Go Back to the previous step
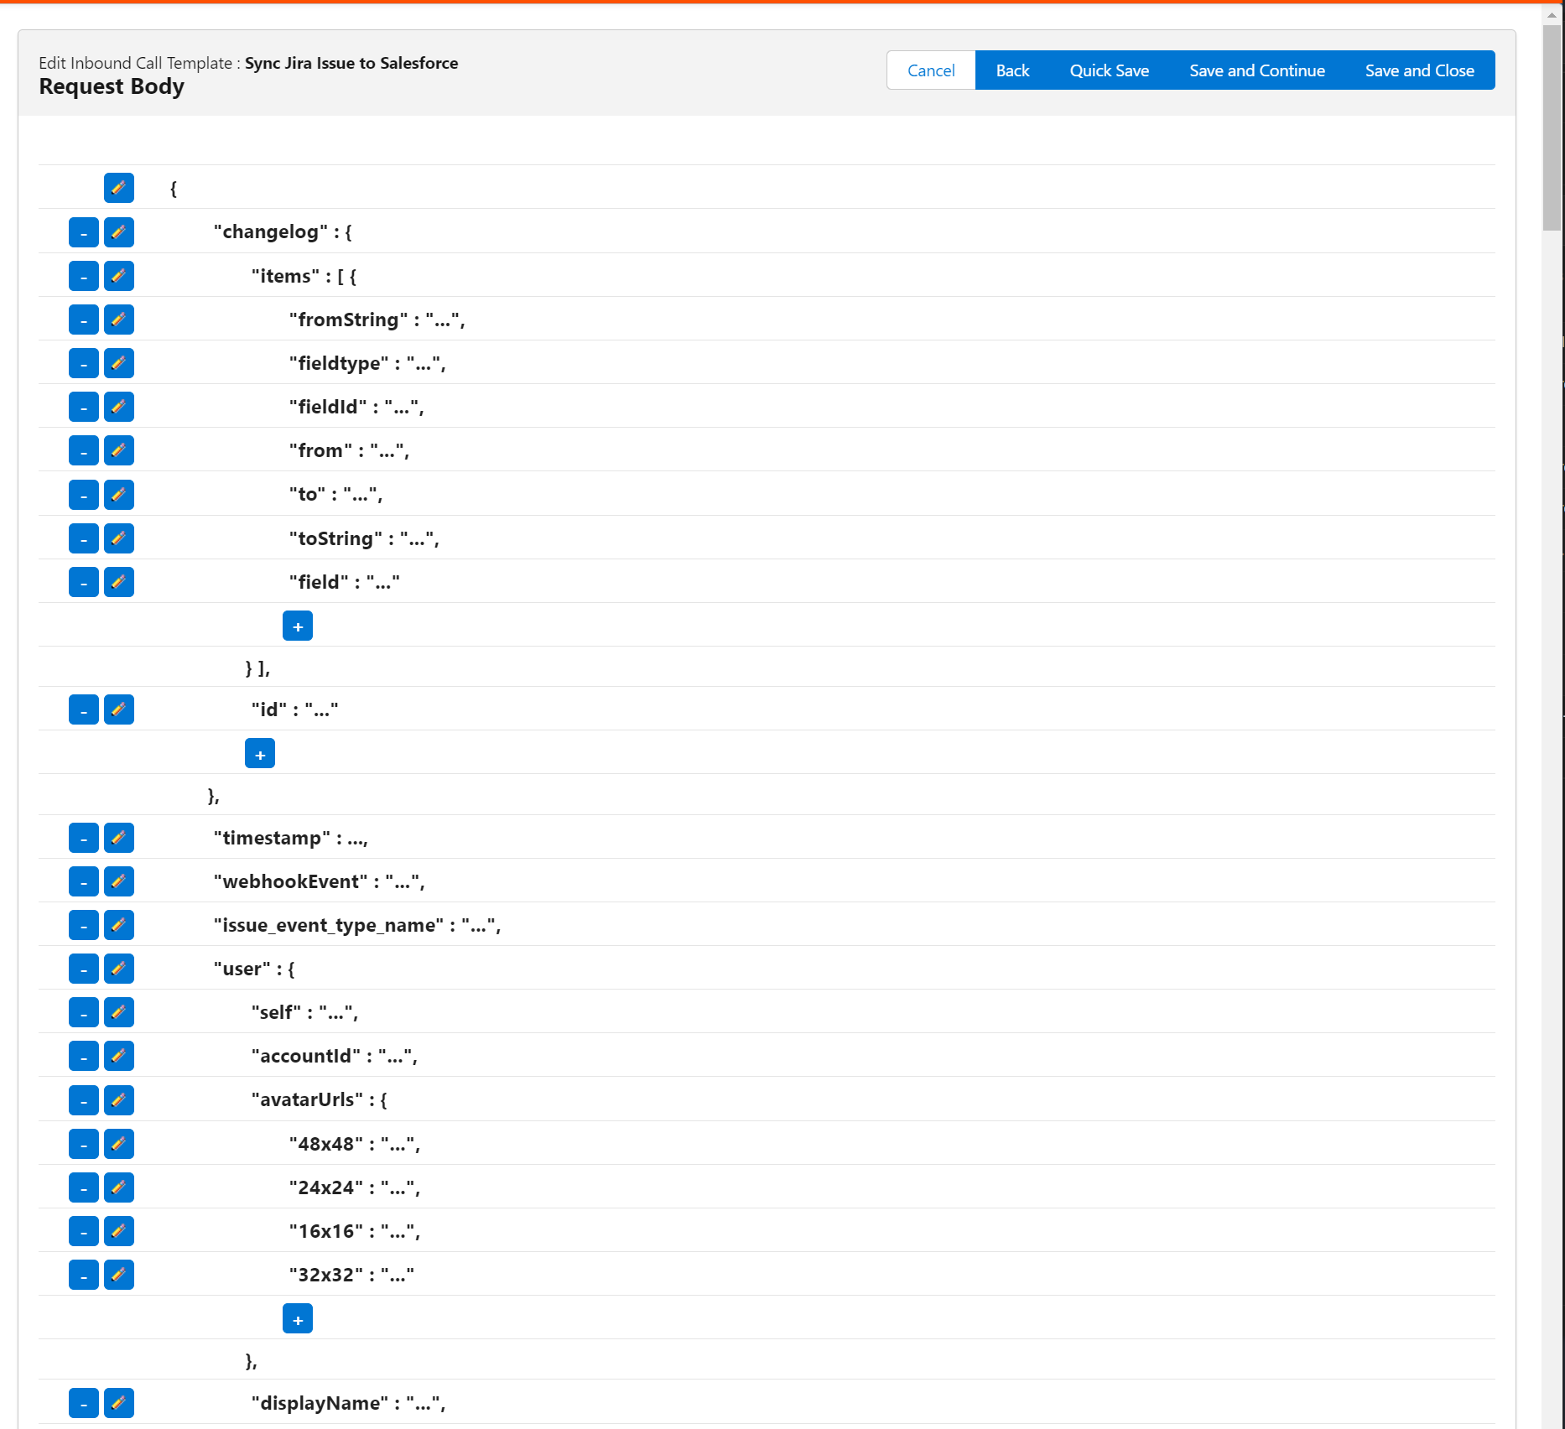This screenshot has height=1429, width=1565. point(1012,70)
